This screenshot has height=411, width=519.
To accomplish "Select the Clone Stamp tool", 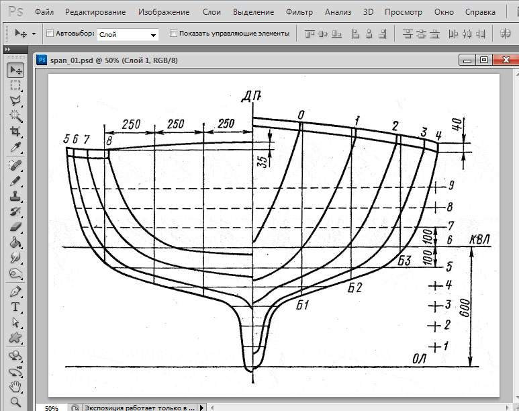I will point(15,197).
